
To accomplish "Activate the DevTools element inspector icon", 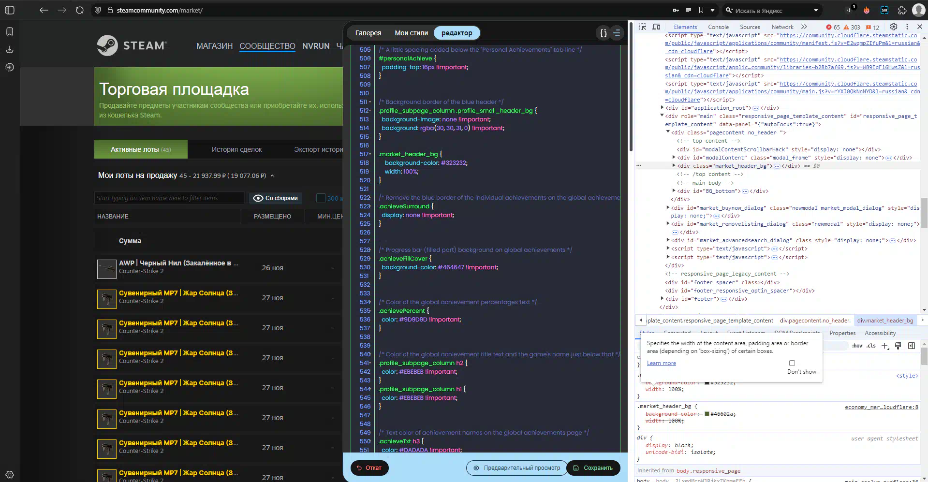I will pyautogui.click(x=643, y=27).
